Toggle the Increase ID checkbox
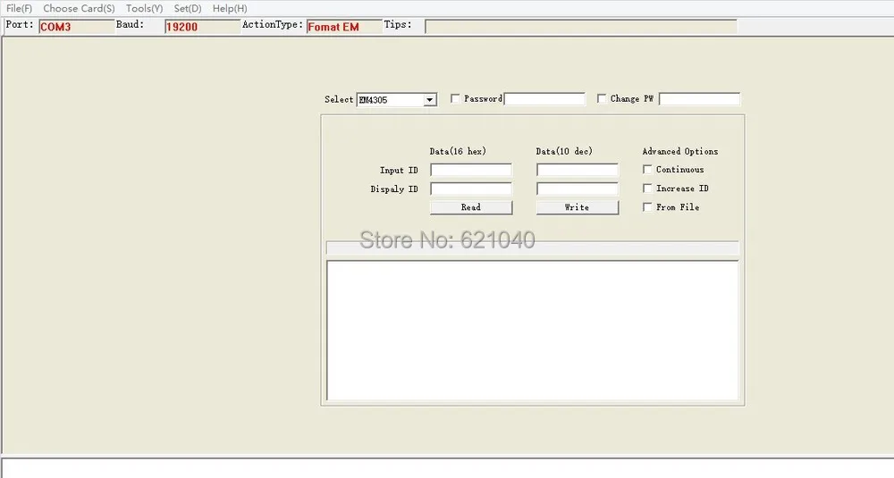894x478 pixels. (x=647, y=188)
